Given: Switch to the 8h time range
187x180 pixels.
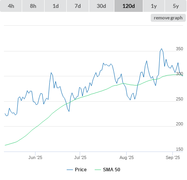Looking at the screenshot, I should [x=33, y=6].
